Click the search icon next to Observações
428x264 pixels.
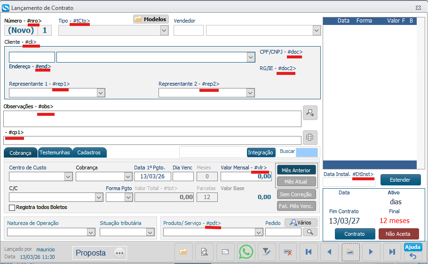pos(310,112)
